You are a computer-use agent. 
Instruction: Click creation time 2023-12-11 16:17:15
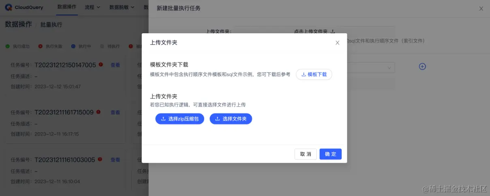(x=57, y=134)
